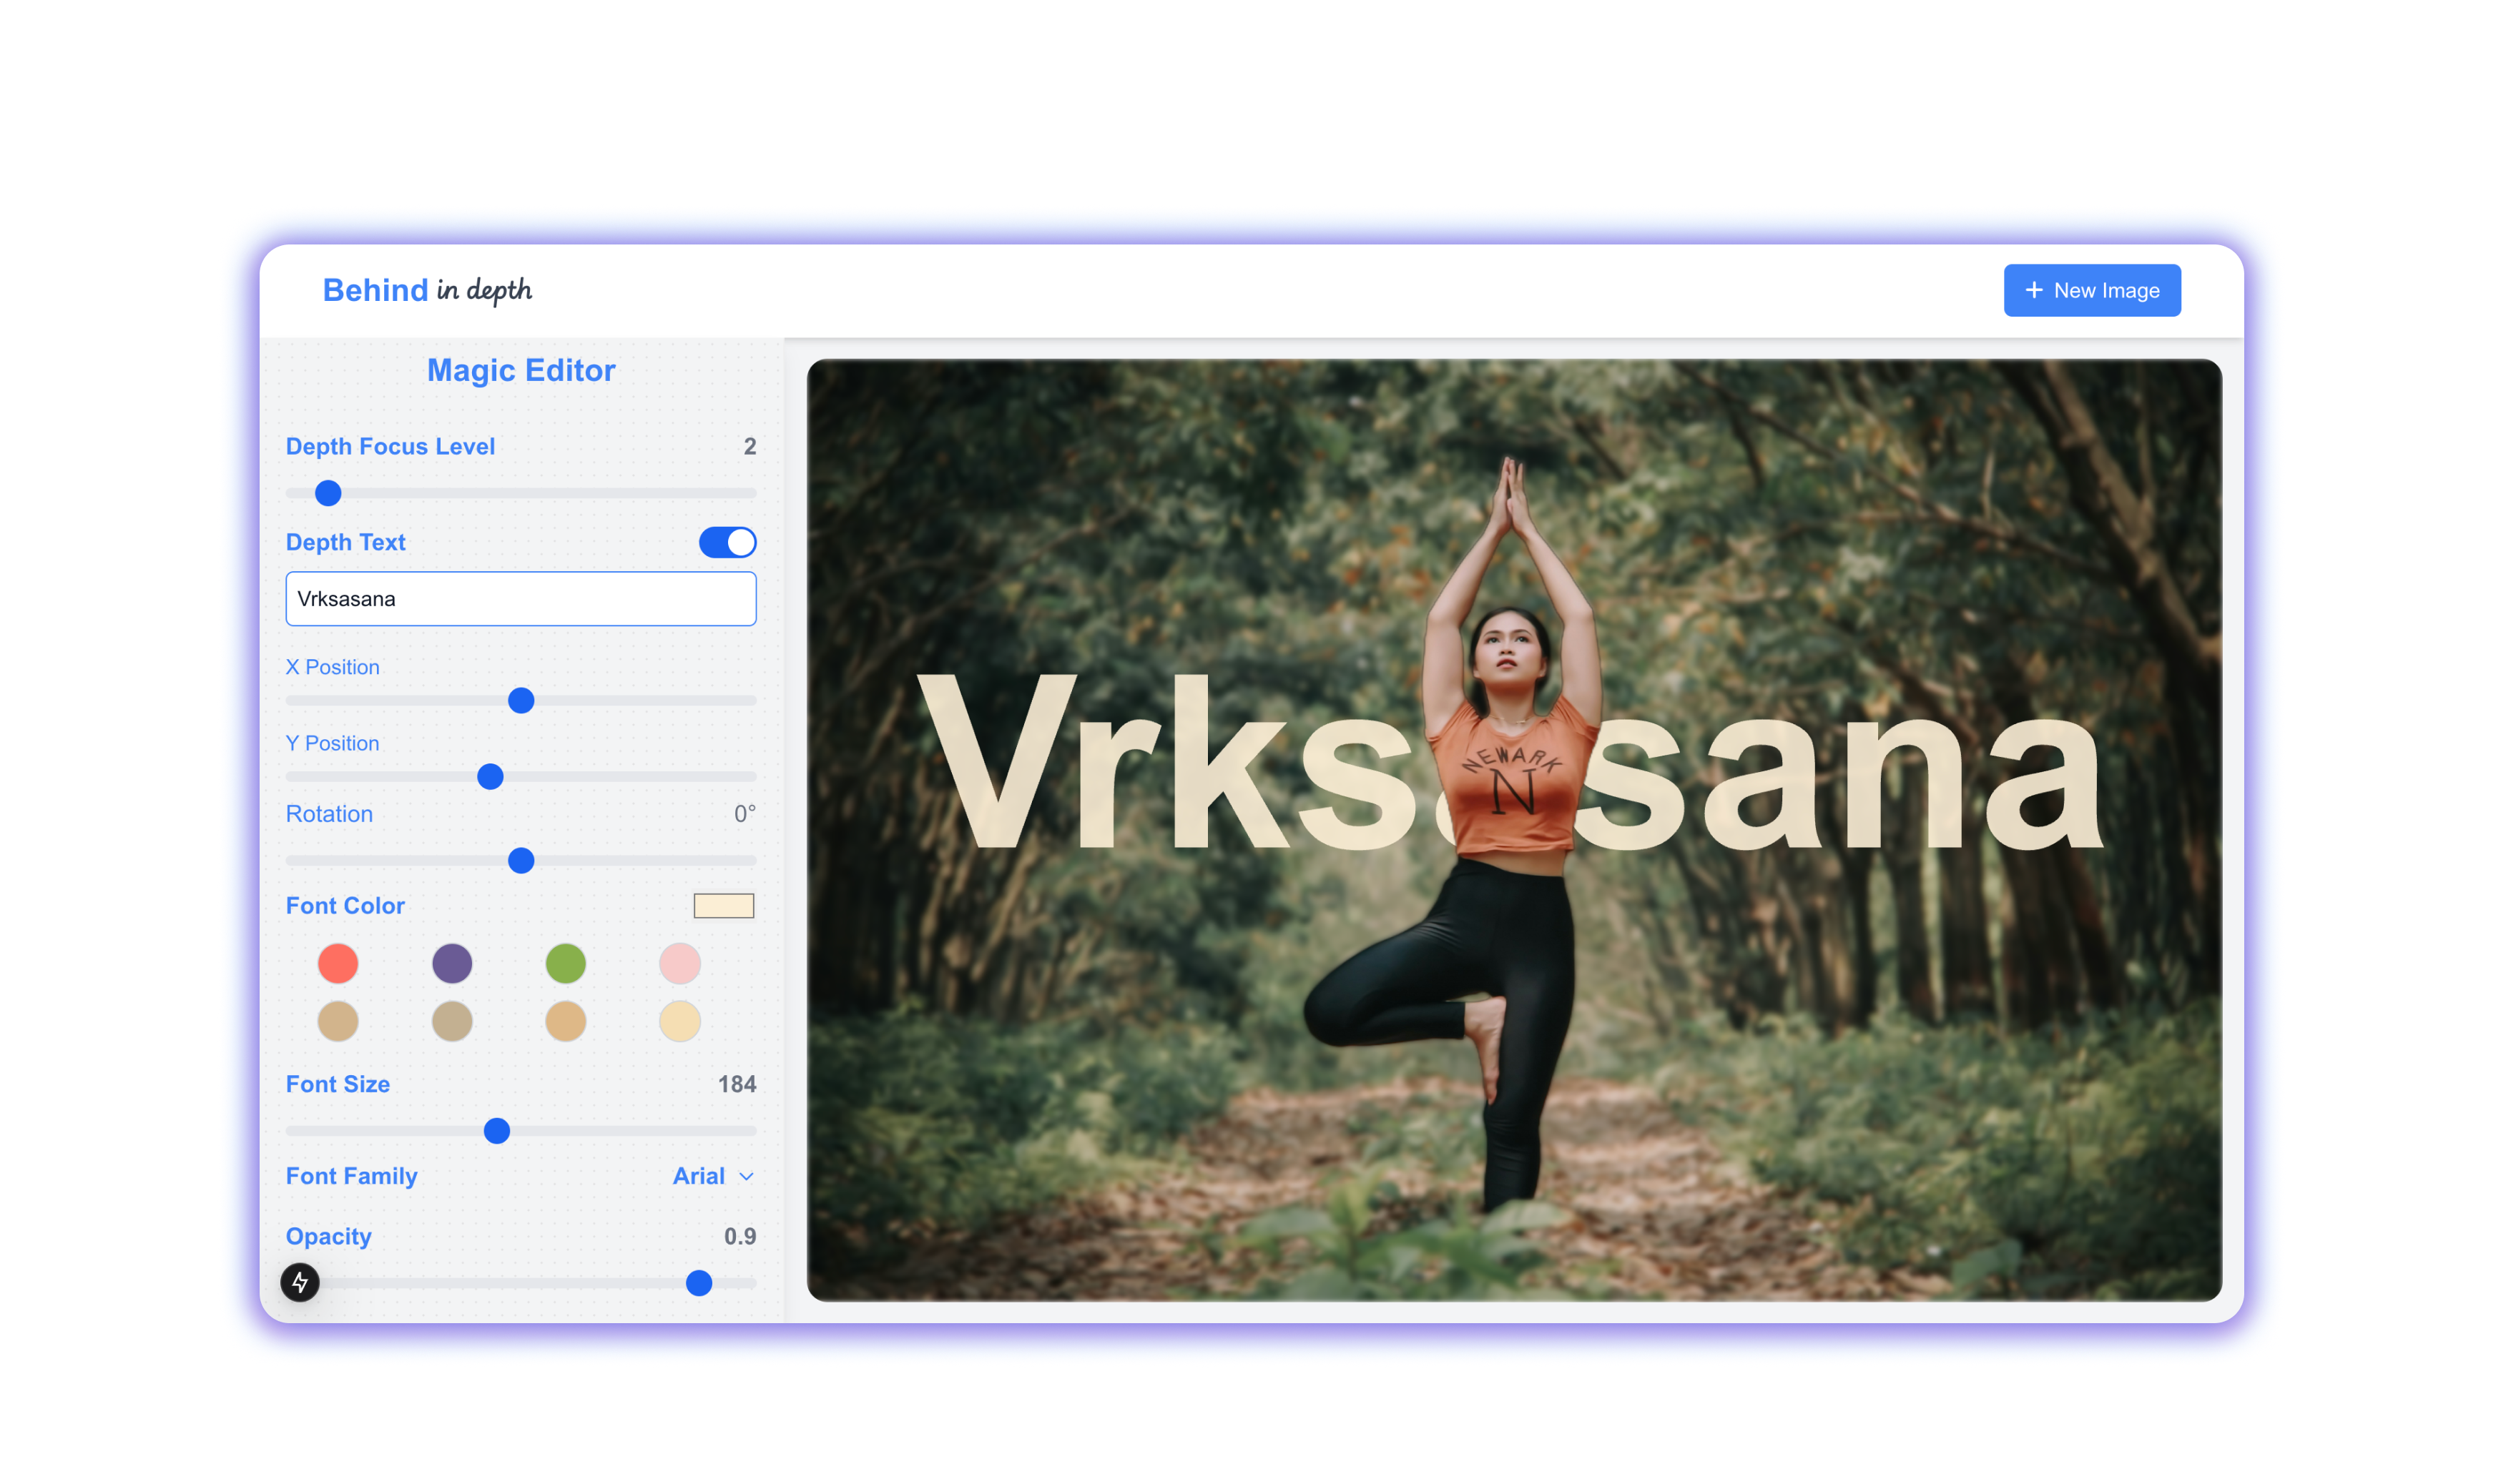
Task: Click the Opacity slider handle
Action: pos(699,1283)
